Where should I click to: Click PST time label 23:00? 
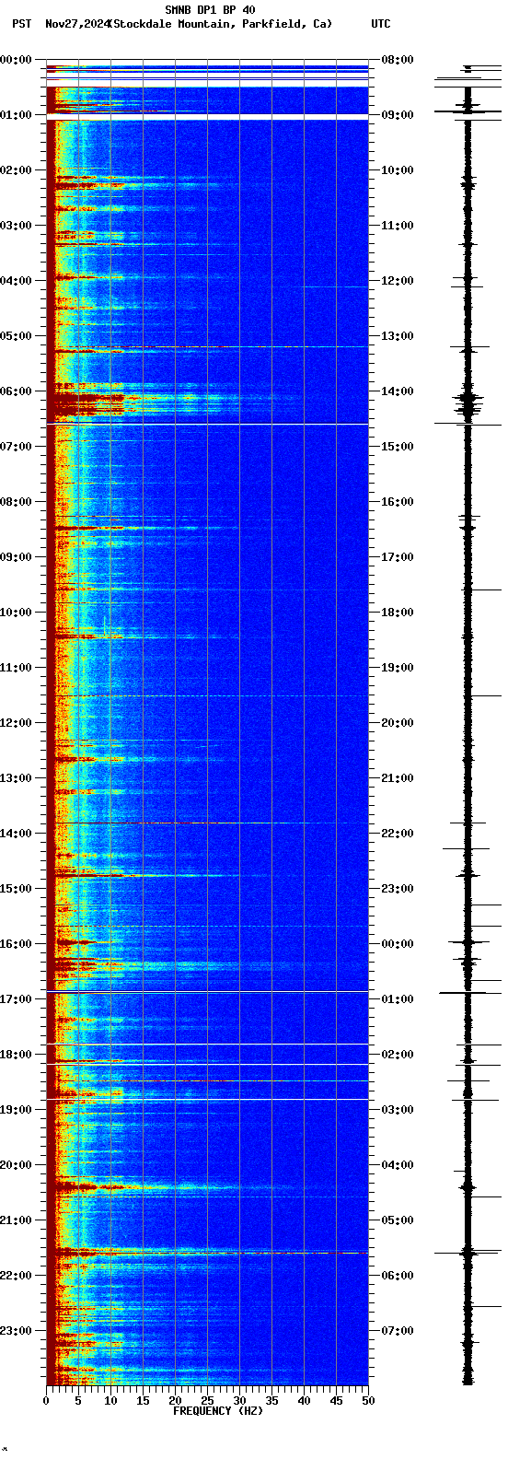(16, 1330)
